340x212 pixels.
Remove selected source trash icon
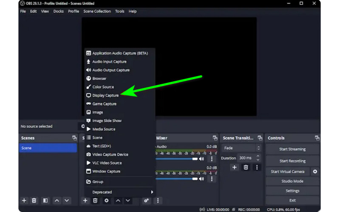click(x=95, y=201)
